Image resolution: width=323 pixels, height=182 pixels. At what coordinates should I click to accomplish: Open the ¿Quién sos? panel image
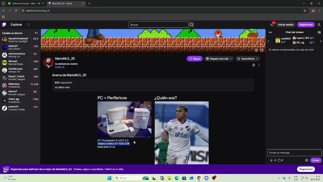(x=182, y=133)
